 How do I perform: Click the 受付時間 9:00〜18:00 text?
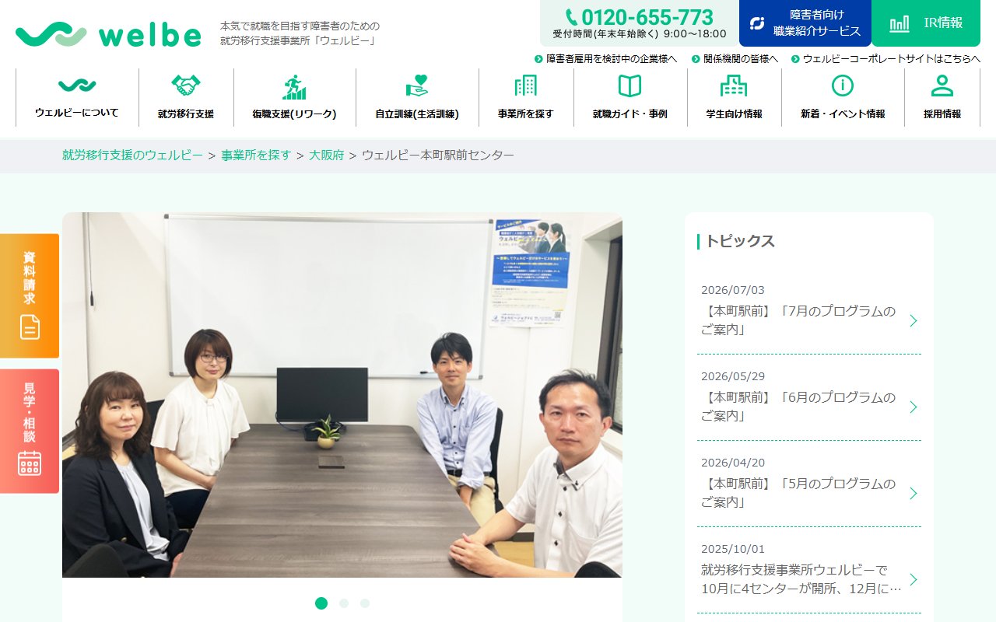pyautogui.click(x=640, y=34)
